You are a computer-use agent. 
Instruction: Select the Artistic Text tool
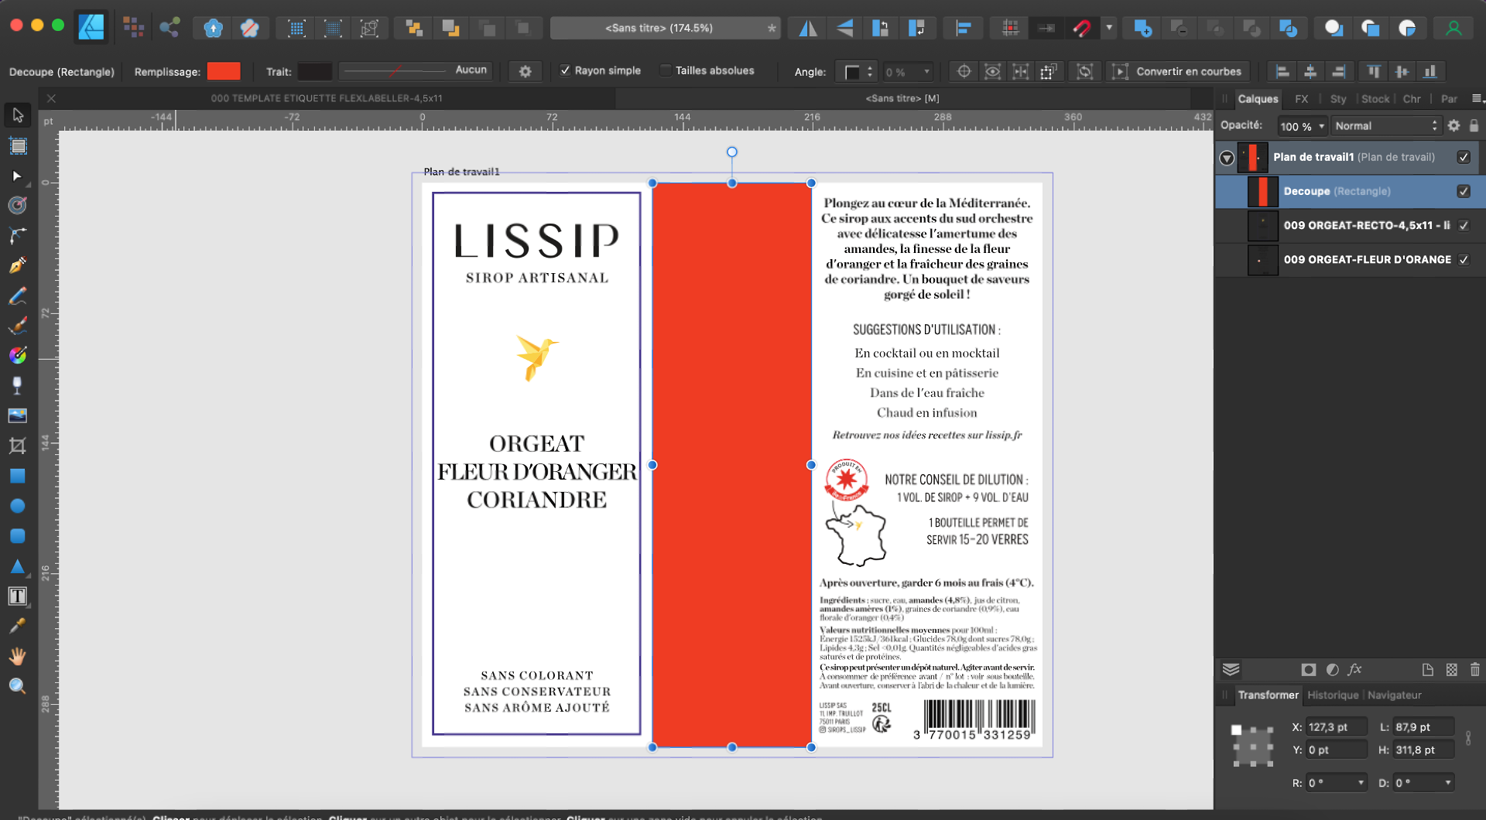tap(18, 596)
